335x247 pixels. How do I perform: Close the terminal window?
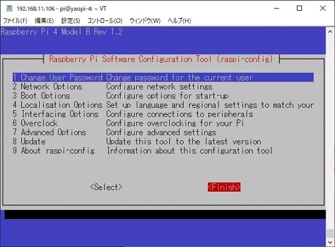pyautogui.click(x=323, y=8)
